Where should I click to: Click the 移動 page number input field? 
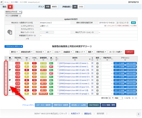pos(121,98)
